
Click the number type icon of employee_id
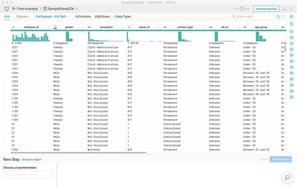[x=13, y=27]
